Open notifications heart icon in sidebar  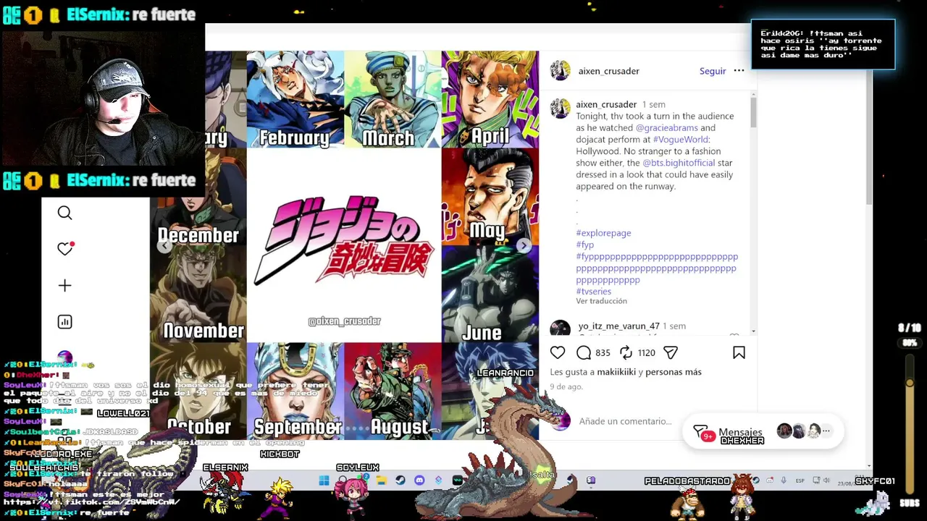coord(65,248)
